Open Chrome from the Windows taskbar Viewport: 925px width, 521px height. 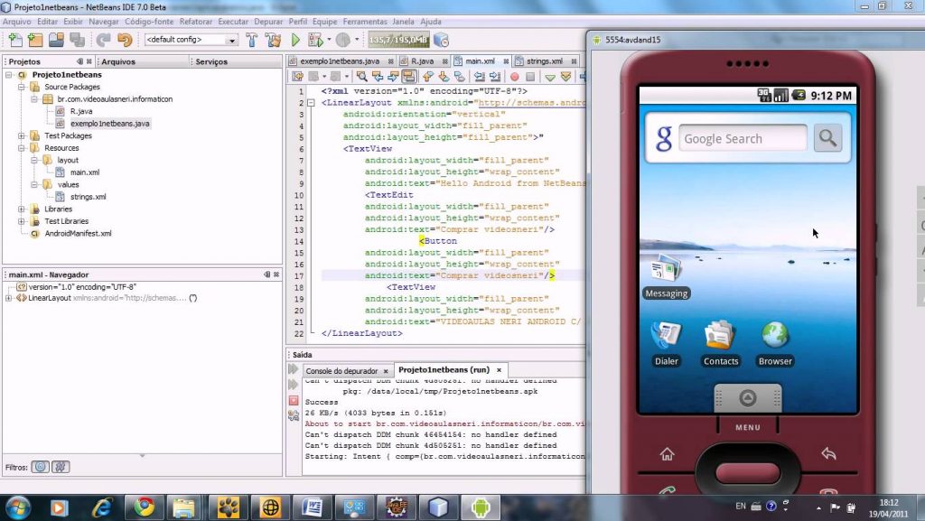click(x=144, y=507)
